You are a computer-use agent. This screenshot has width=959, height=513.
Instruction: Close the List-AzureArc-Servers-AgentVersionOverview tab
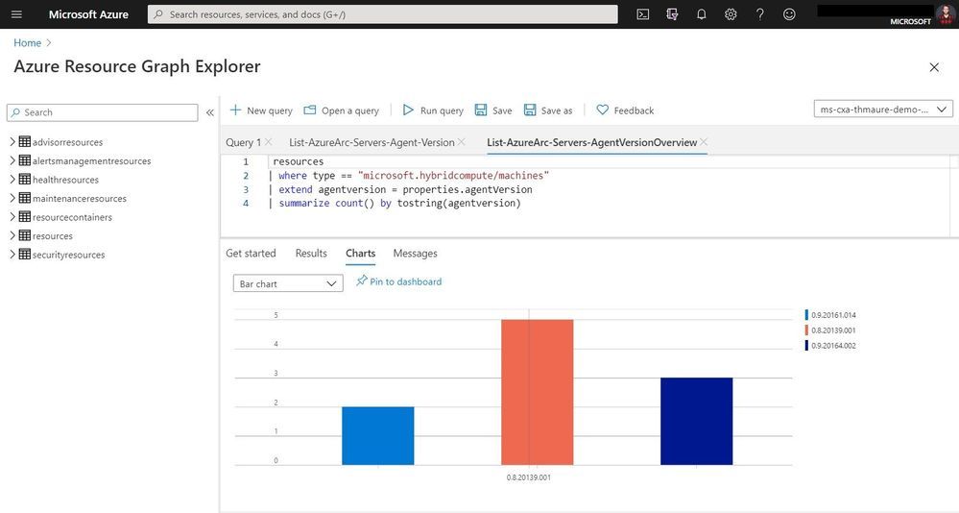(704, 142)
